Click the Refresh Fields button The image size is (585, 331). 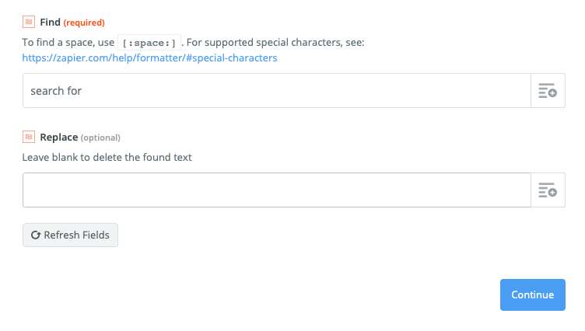[x=70, y=235]
